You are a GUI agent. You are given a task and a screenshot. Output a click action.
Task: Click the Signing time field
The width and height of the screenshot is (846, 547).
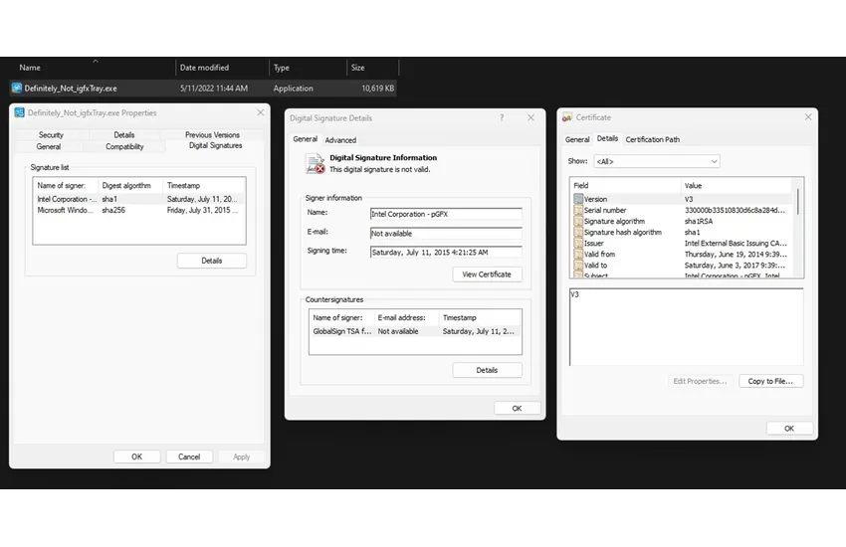(x=446, y=253)
